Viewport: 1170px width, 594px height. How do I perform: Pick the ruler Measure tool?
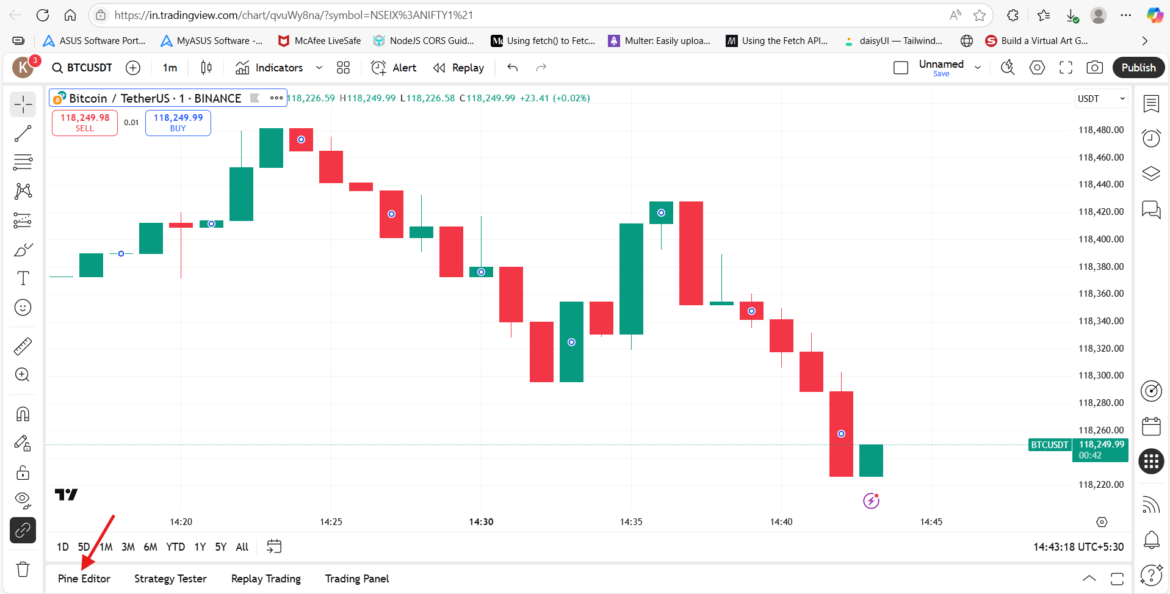(x=23, y=346)
